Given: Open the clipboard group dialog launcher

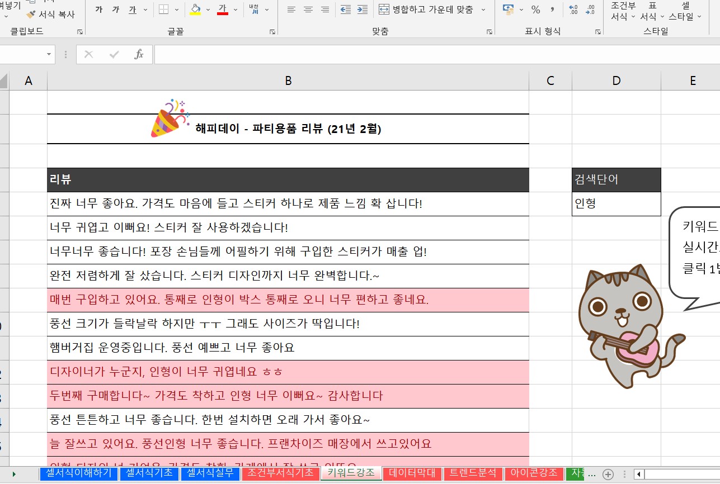Looking at the screenshot, I should coord(80,32).
